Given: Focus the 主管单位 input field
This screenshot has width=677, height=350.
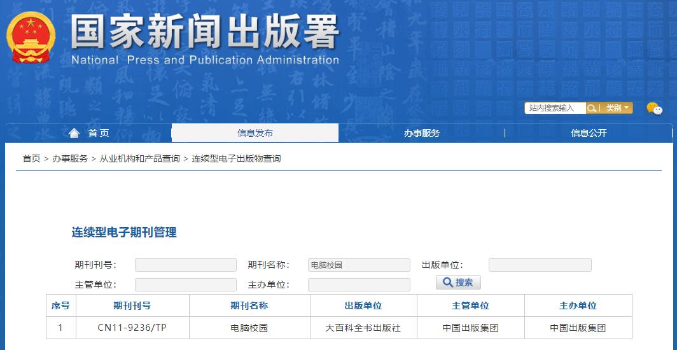Looking at the screenshot, I should pyautogui.click(x=186, y=285).
